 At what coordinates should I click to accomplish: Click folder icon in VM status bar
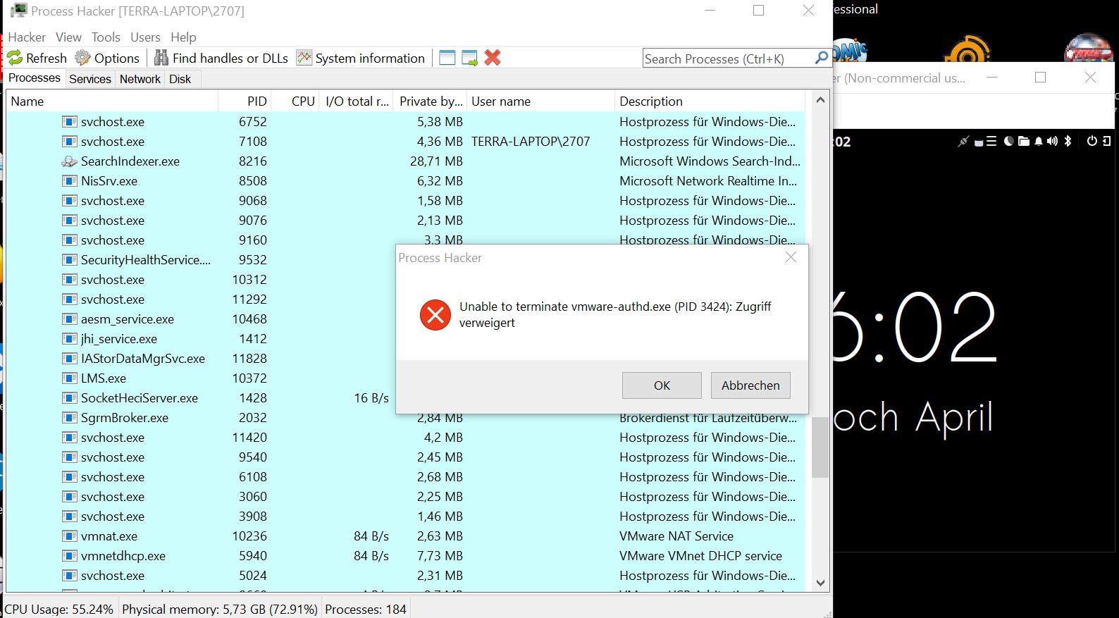click(1024, 141)
